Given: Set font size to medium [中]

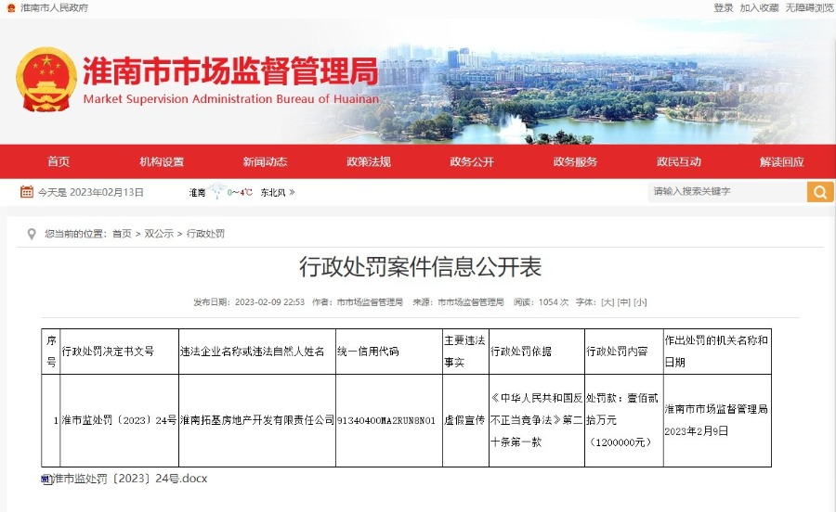Looking at the screenshot, I should [x=624, y=302].
